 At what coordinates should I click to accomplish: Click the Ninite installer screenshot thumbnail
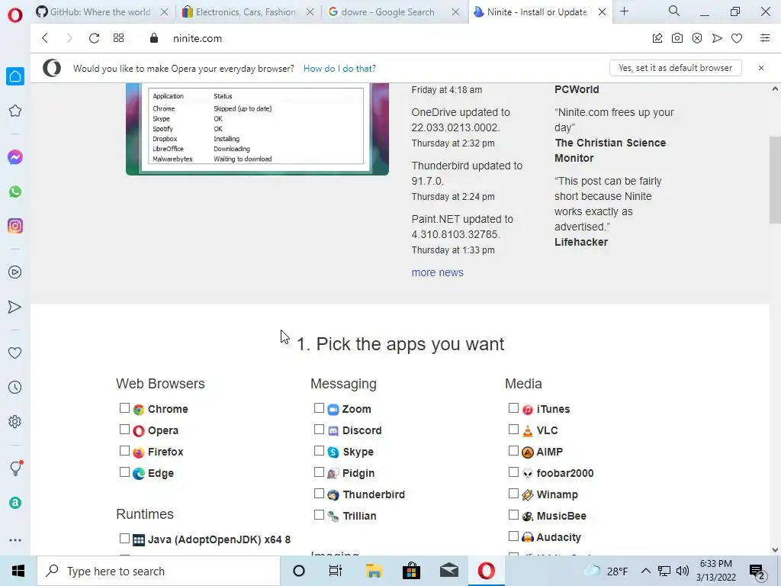click(x=257, y=129)
